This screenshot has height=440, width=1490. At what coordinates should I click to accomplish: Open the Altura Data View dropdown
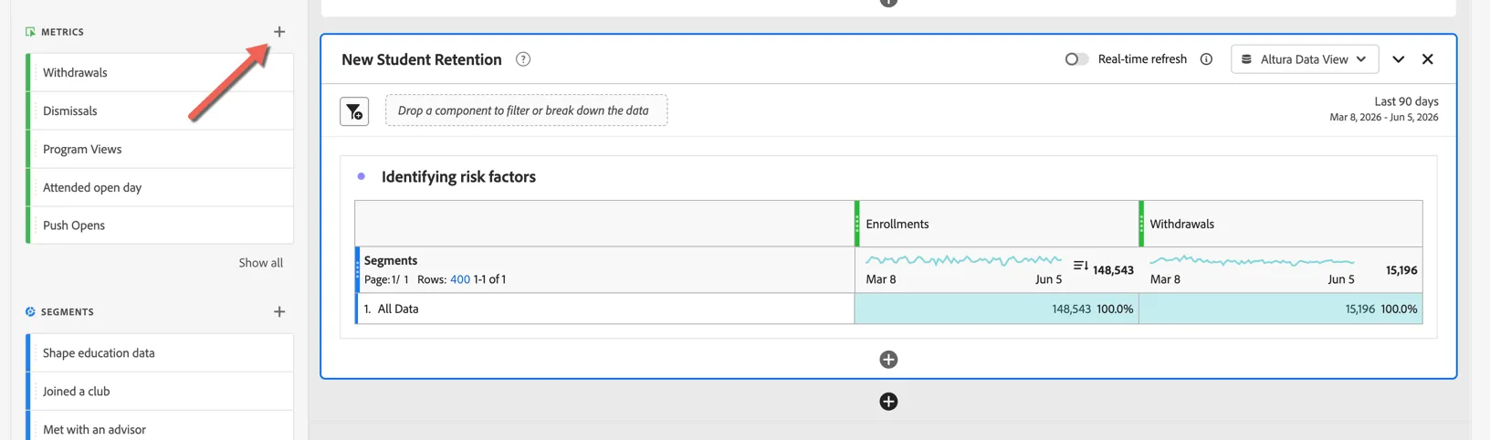pos(1305,59)
